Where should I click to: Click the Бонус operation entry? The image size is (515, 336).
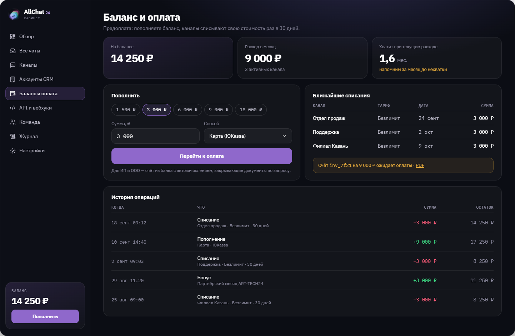coord(230,280)
